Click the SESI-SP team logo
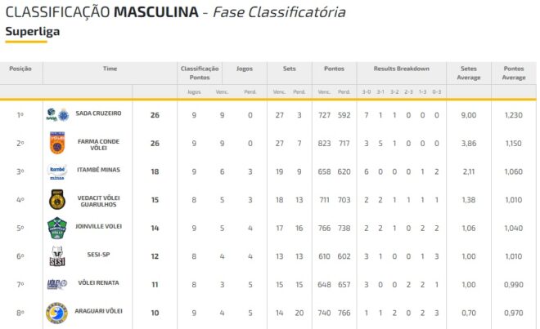The width and height of the screenshot is (540, 329). pos(56,256)
